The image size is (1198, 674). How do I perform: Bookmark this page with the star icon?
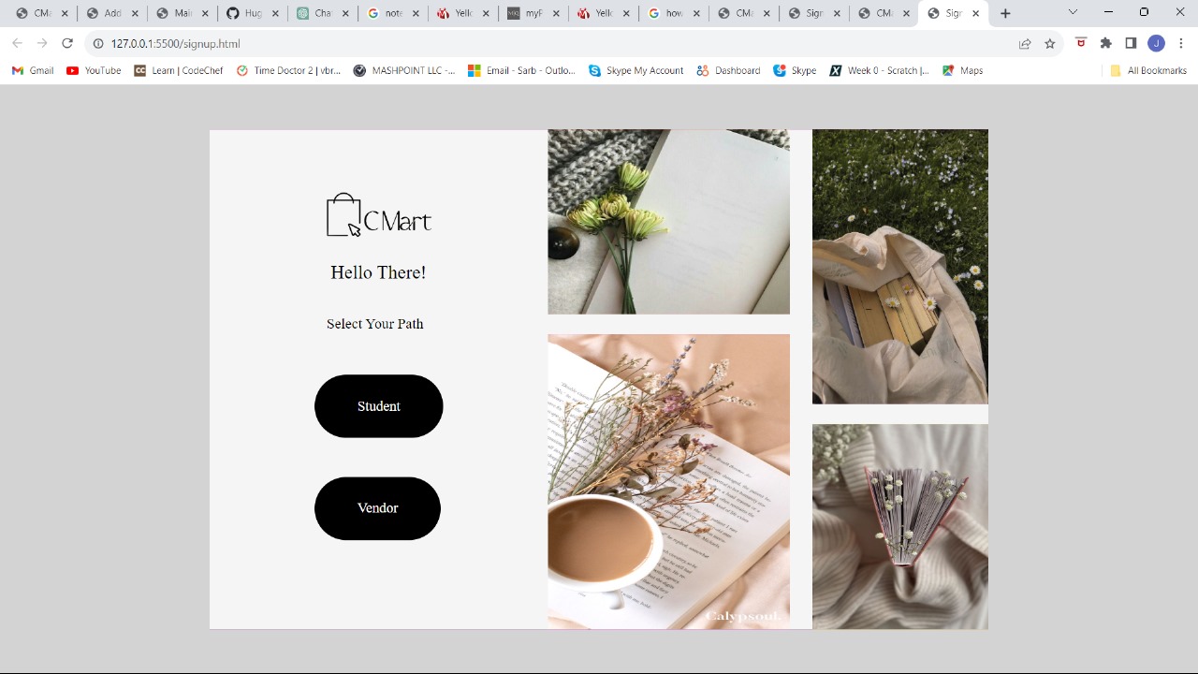click(1050, 43)
